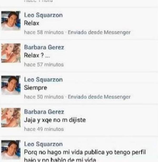Click the 'hace 58 minutos' timestamp

coord(44,32)
